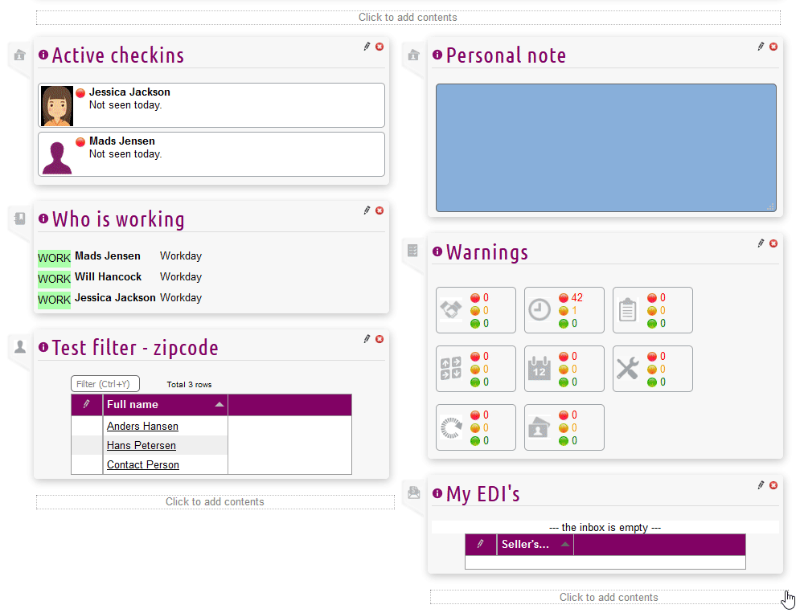Click the handshake warnings icon
The width and height of the screenshot is (800, 613).
pyautogui.click(x=451, y=310)
